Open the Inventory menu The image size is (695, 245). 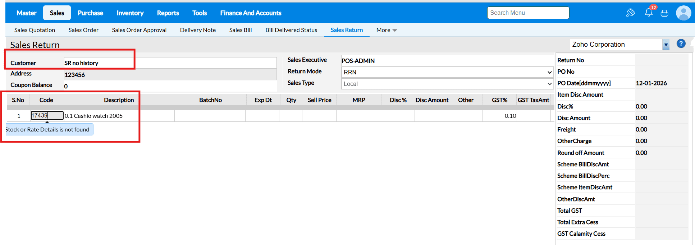[130, 13]
